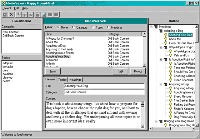Click the Delete button
The width and height of the screenshot is (200, 139).
click(138, 71)
